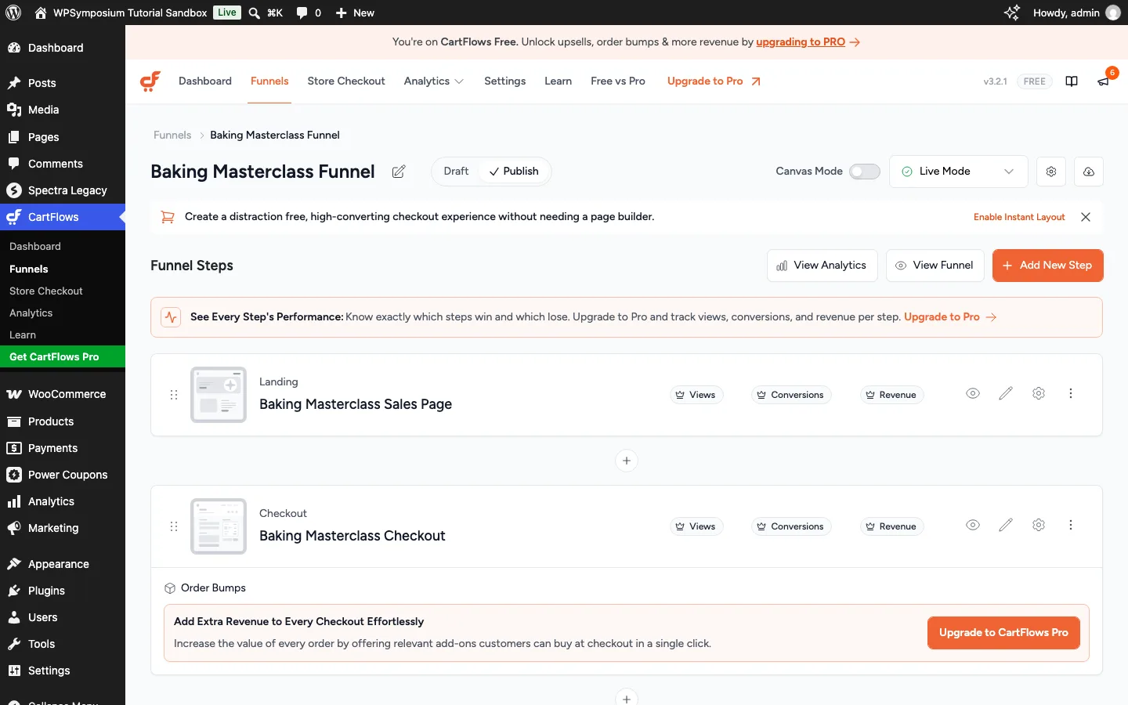Set funnel status to Draft
This screenshot has height=705, width=1128.
click(456, 172)
